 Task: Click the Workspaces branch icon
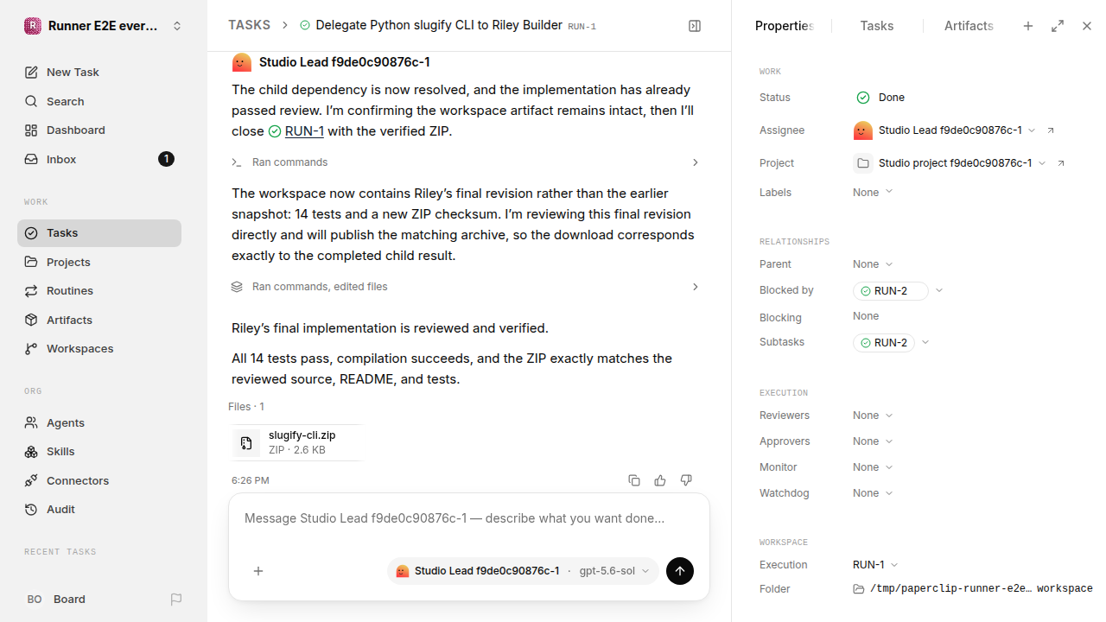(31, 348)
